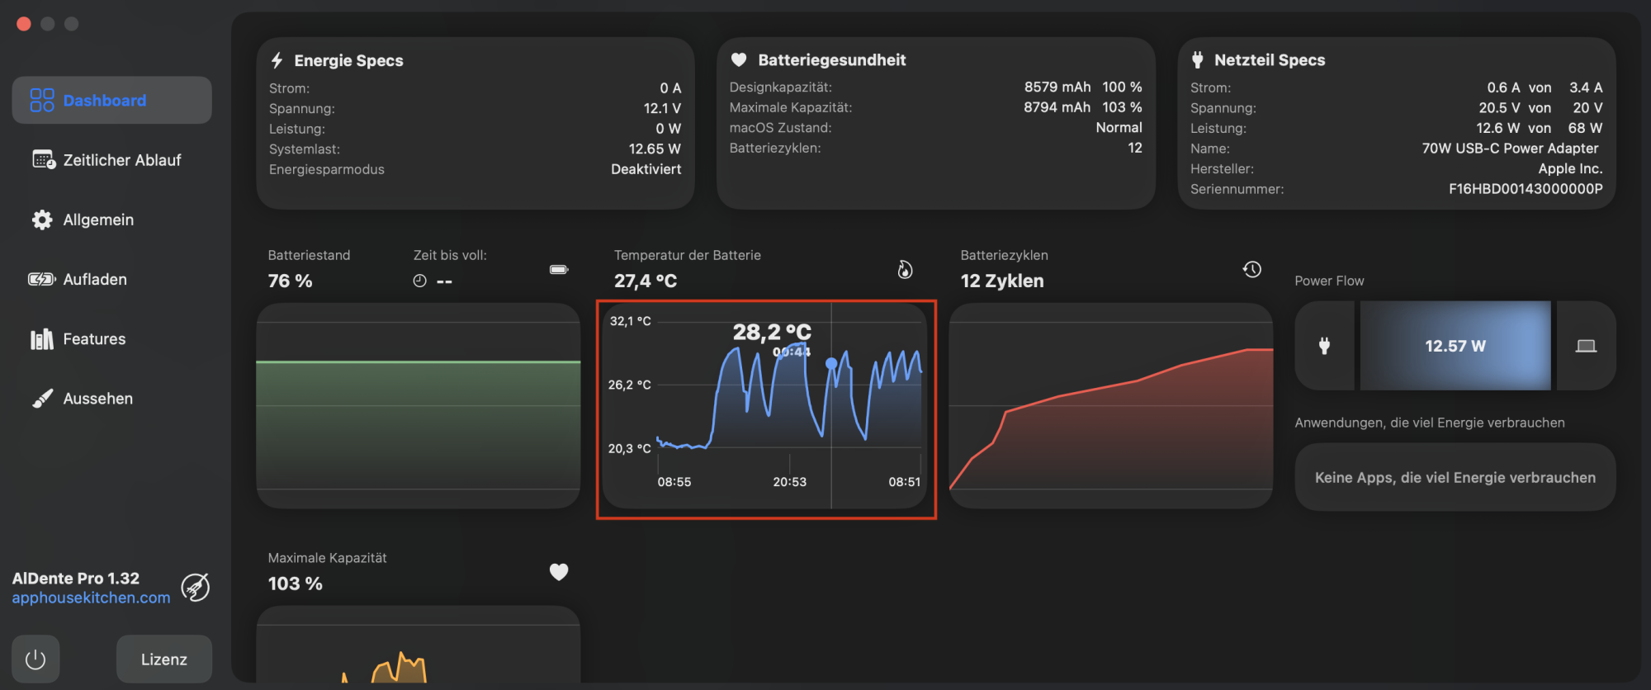Click the calendar icon beside Zeitlicher Ablauf
The height and width of the screenshot is (690, 1651).
click(44, 159)
